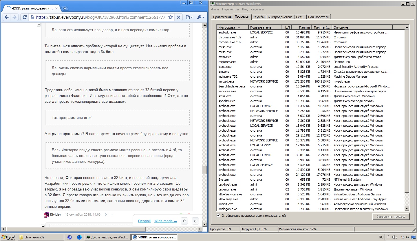Screen dimensions: 417x241
Task: Click the anchor icon next to the comment date
Action: 106,215
